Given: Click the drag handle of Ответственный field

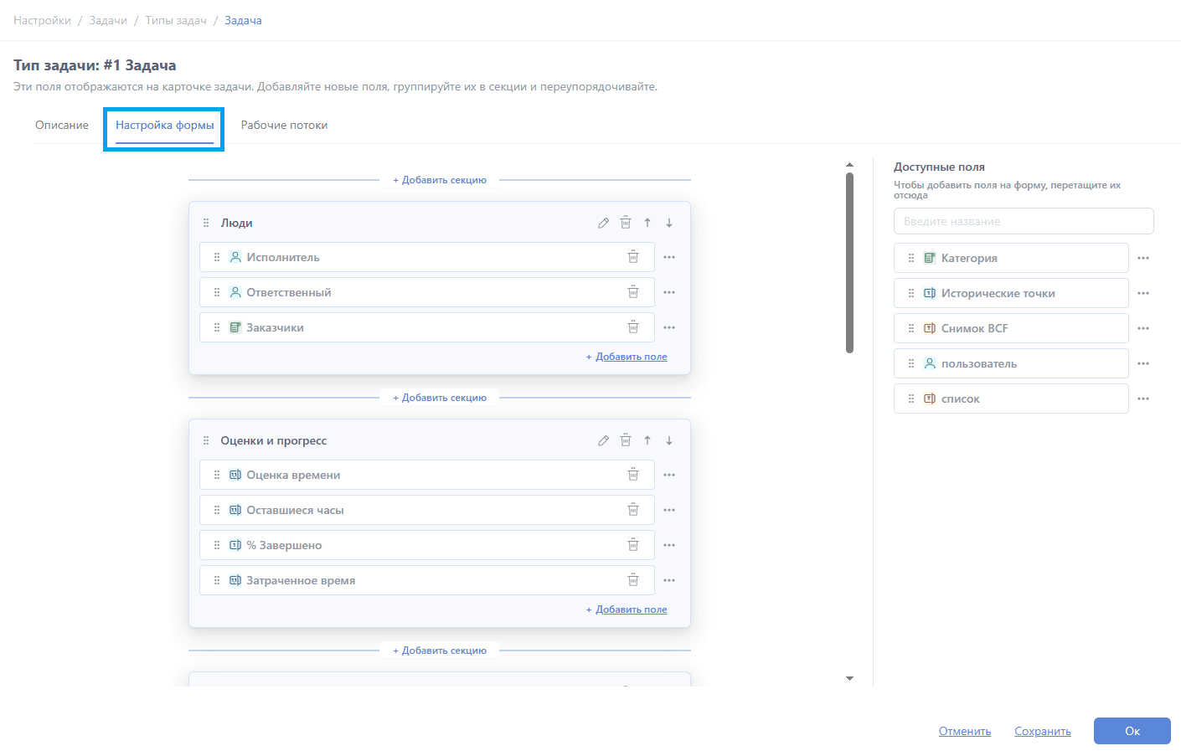Looking at the screenshot, I should click(217, 292).
